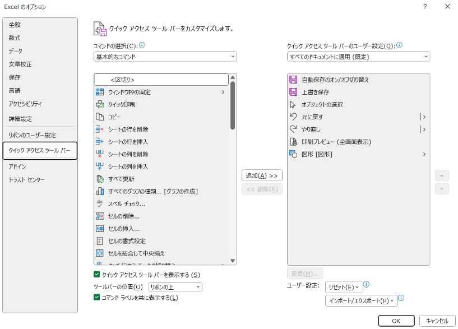
Task: Open the リセット dropdown button
Action: click(344, 288)
